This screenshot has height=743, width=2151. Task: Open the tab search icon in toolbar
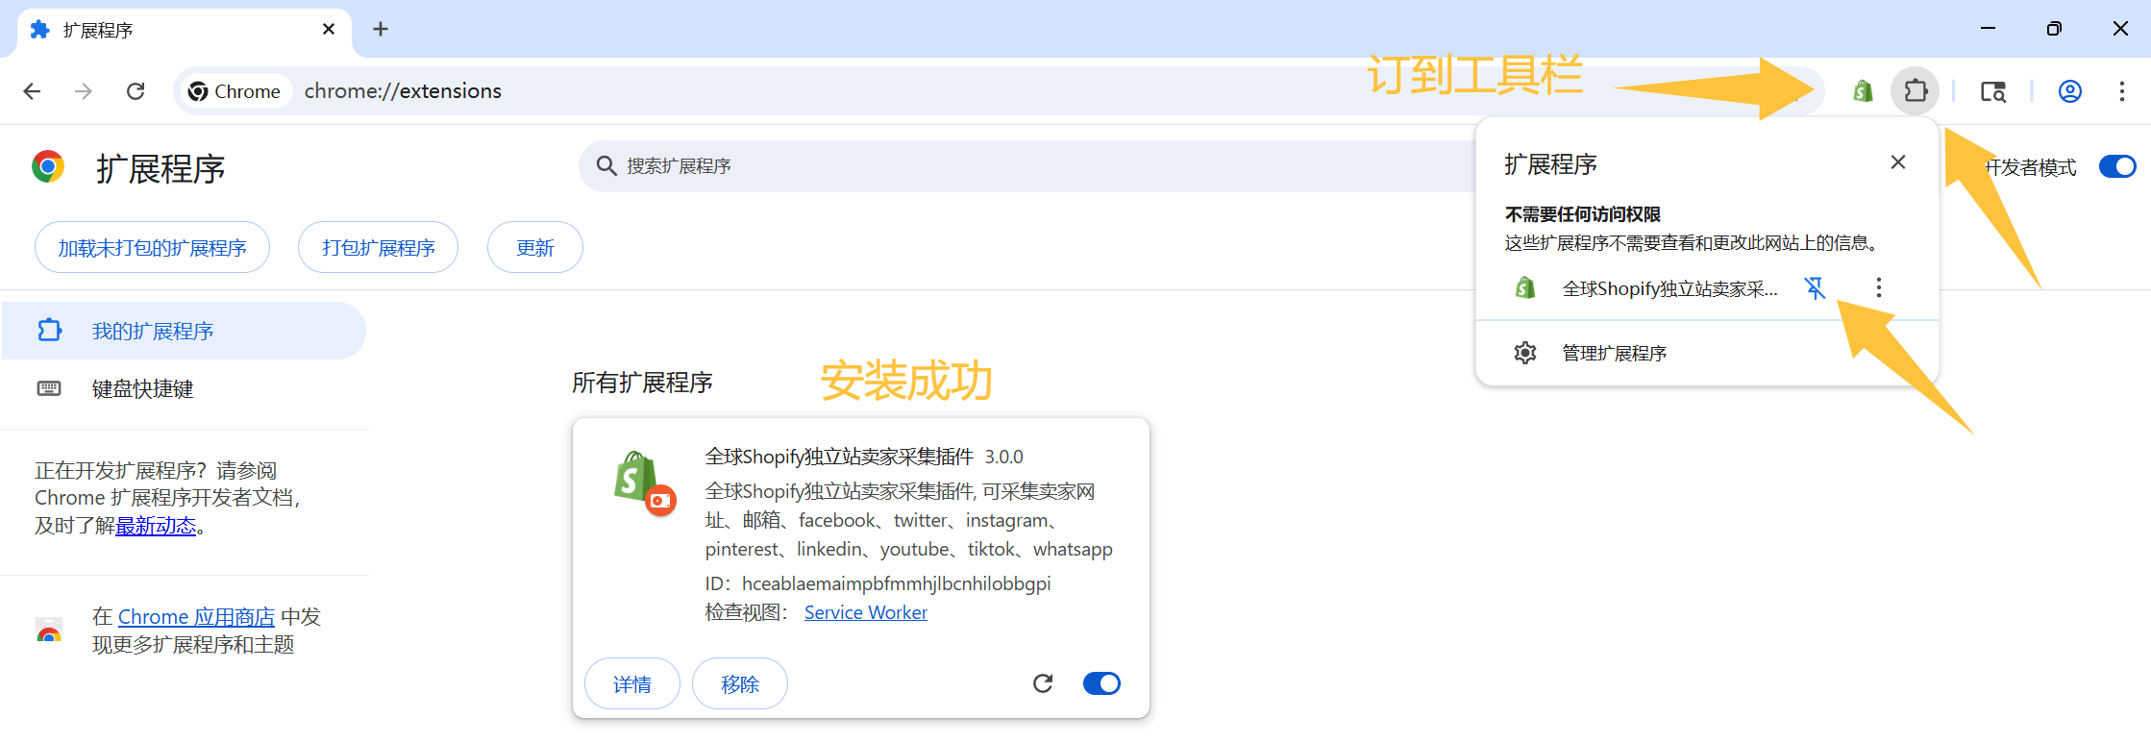pos(1993,91)
